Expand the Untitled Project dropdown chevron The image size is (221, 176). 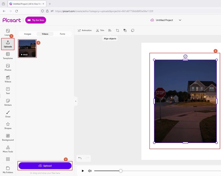pyautogui.click(x=180, y=20)
